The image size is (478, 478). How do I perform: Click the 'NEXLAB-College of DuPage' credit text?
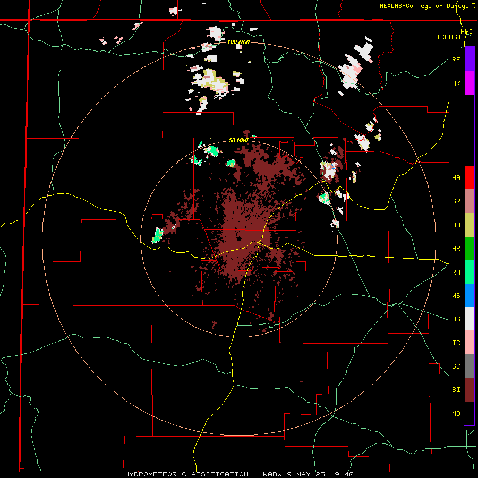[424, 6]
